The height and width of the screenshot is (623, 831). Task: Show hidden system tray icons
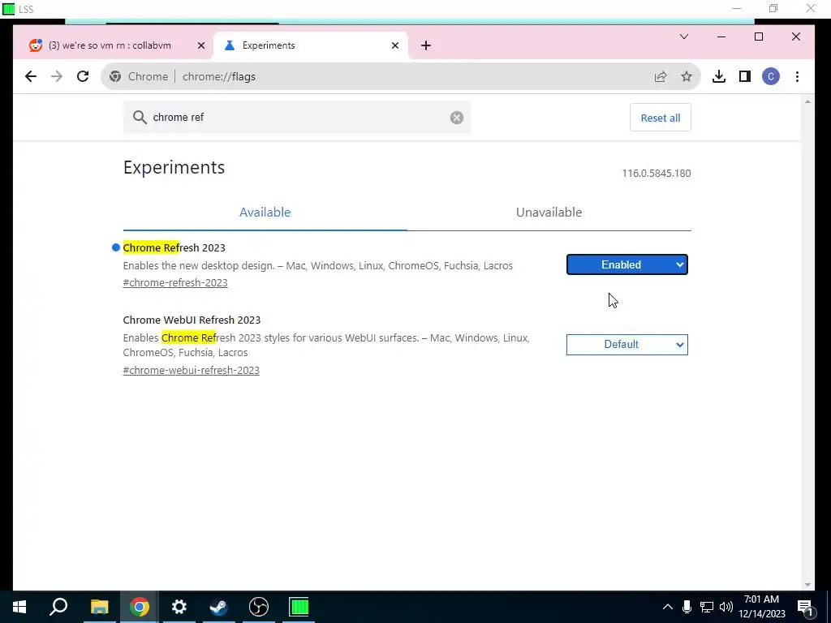point(668,607)
